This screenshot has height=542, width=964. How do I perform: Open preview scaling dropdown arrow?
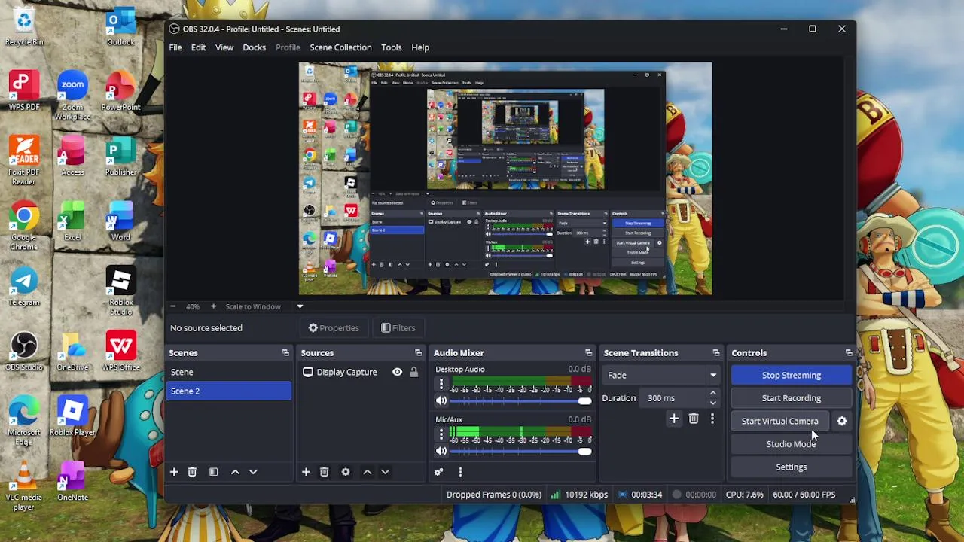(300, 306)
